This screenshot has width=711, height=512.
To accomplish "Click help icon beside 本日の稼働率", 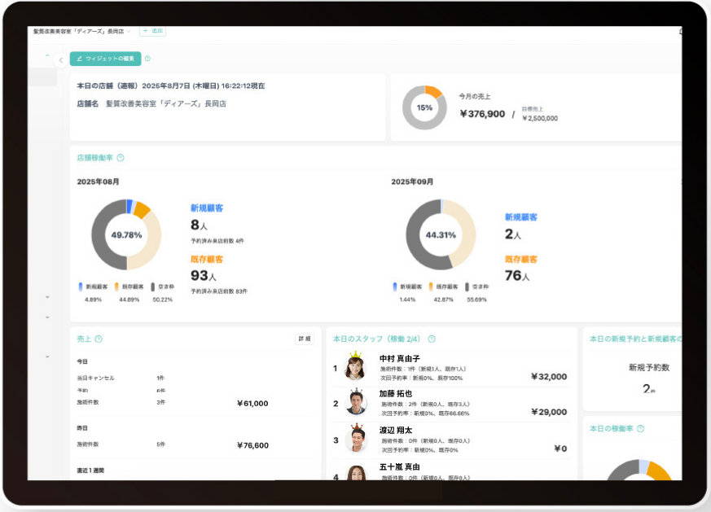I will pos(640,428).
